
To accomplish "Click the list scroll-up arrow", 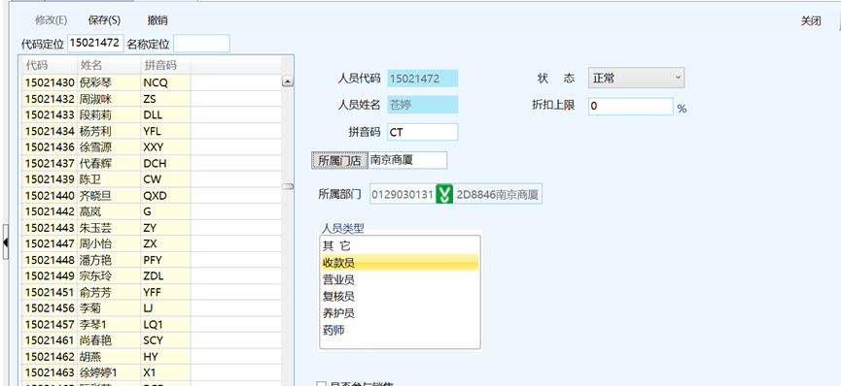I will point(288,81).
